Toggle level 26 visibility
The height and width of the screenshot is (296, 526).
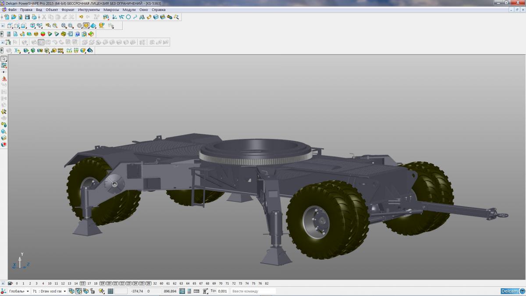click(x=148, y=283)
